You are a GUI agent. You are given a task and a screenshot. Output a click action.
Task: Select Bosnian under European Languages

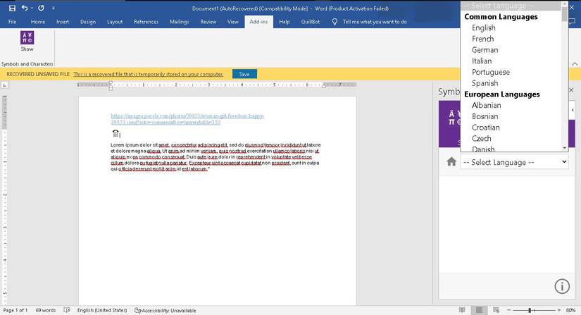485,116
